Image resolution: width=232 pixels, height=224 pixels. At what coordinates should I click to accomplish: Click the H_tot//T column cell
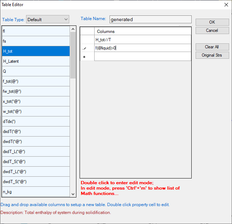(142, 39)
